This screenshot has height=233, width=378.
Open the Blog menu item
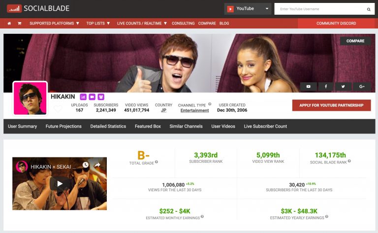(x=224, y=24)
